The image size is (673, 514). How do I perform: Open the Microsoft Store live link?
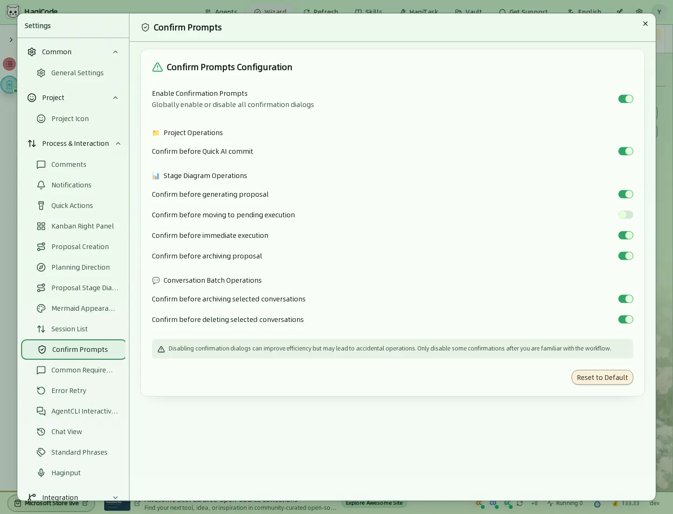pyautogui.click(x=51, y=503)
